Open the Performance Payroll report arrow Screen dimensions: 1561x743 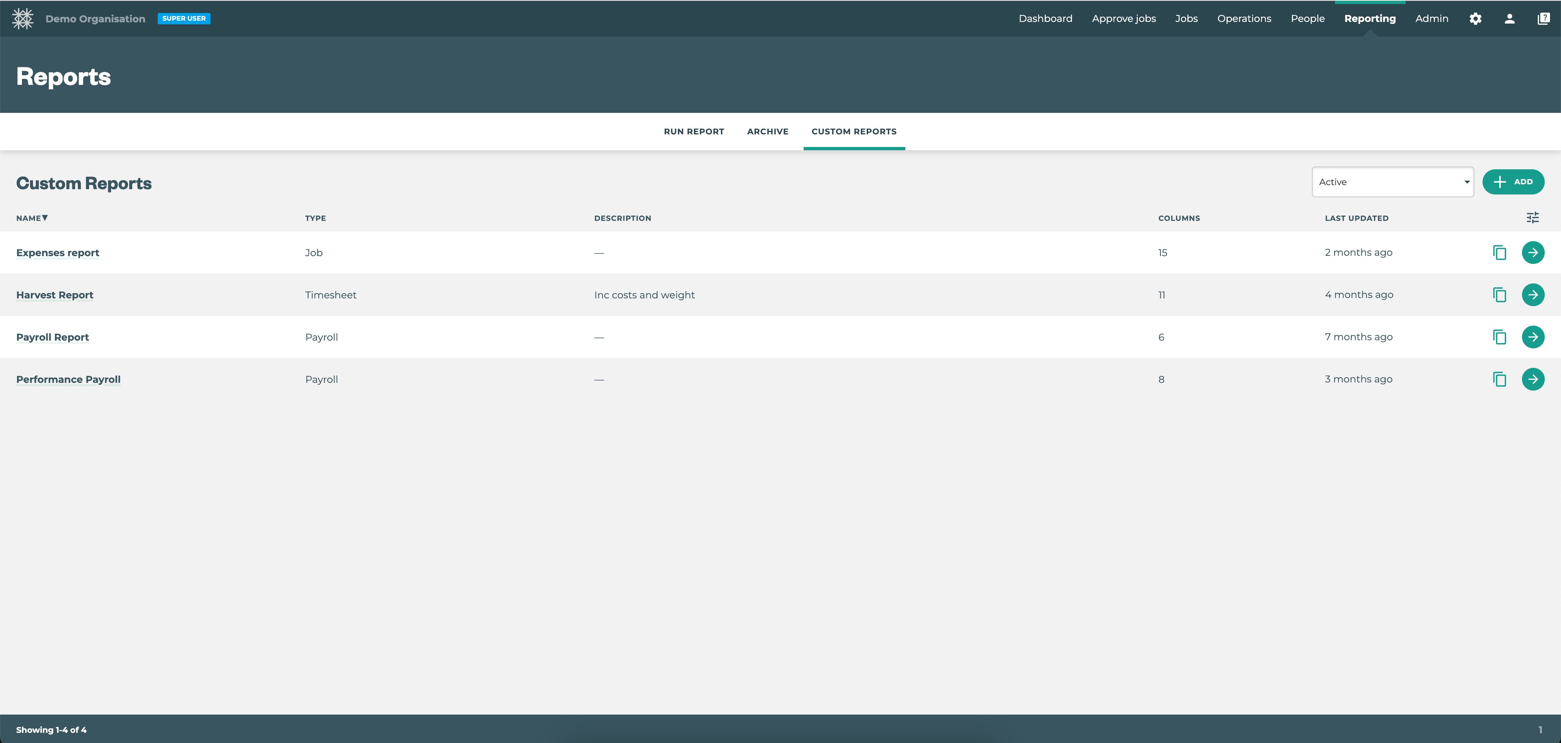[1533, 379]
